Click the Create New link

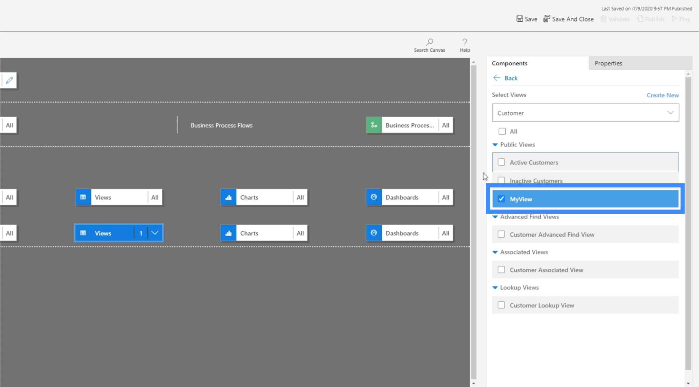(x=662, y=95)
